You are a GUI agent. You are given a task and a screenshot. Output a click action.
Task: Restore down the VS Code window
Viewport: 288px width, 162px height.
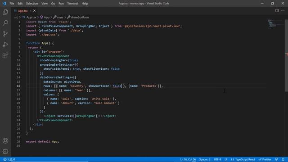(x=272, y=3)
